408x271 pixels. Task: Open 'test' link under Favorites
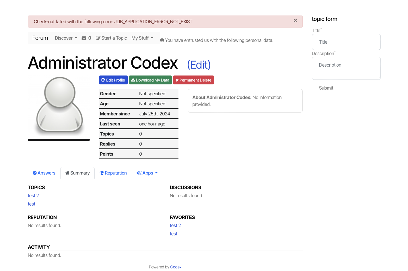(174, 234)
